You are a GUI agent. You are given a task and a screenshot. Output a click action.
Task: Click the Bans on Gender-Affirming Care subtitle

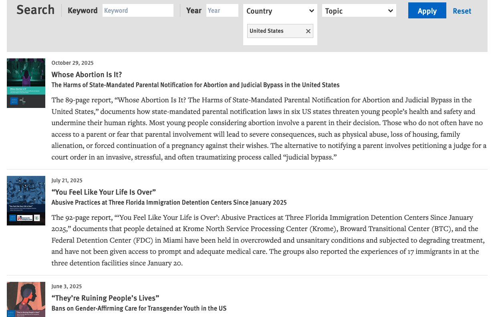point(139,309)
